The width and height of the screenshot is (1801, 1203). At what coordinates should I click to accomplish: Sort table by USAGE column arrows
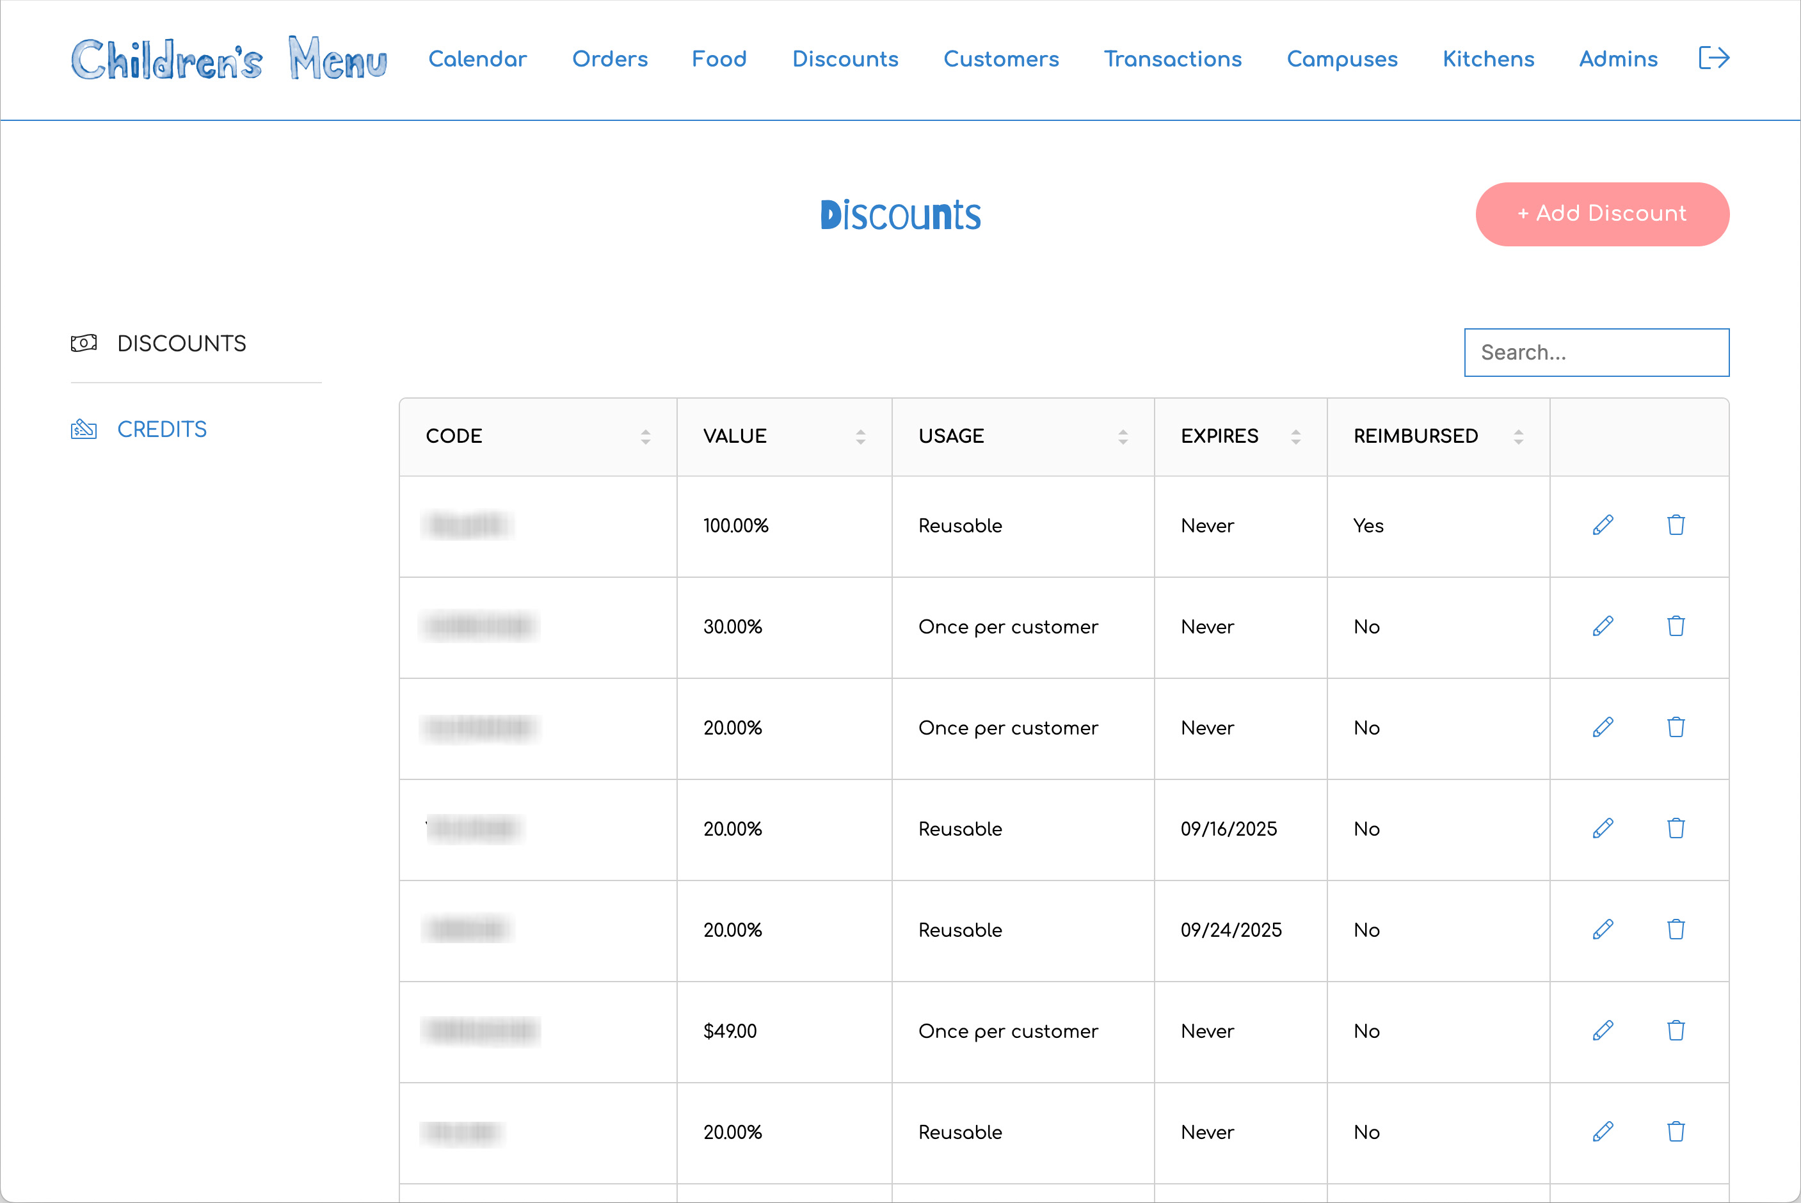tap(1123, 436)
